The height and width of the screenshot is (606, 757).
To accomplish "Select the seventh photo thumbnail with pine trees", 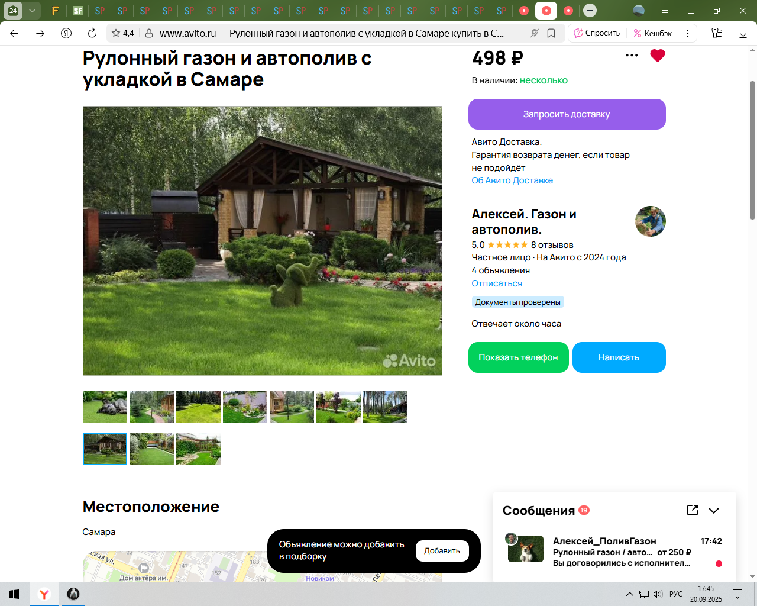I will tap(385, 407).
